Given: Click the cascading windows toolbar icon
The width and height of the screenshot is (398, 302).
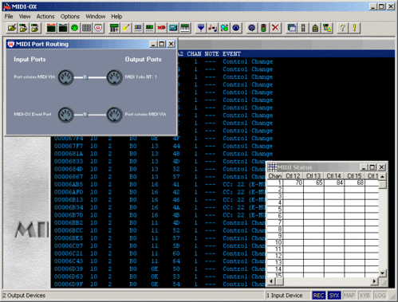Looking at the screenshot, I should (291, 28).
